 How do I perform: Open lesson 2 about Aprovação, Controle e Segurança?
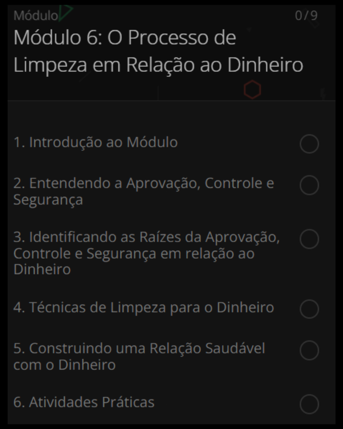143,191
